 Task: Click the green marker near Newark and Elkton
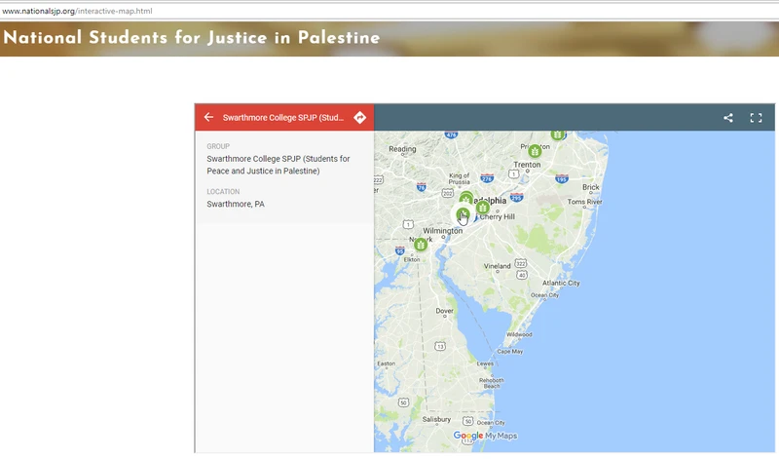[x=421, y=245]
